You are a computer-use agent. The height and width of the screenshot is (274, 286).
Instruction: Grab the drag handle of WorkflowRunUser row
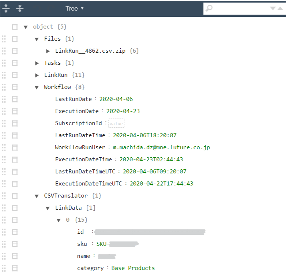click(4, 147)
